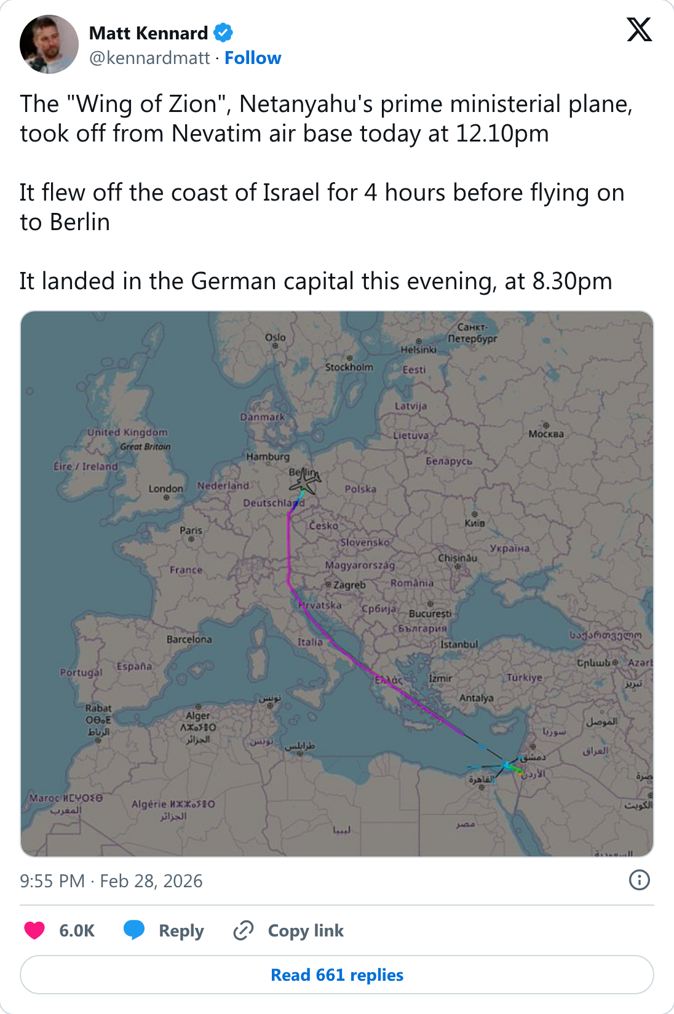
Task: Click the copy link chain icon
Action: click(244, 930)
